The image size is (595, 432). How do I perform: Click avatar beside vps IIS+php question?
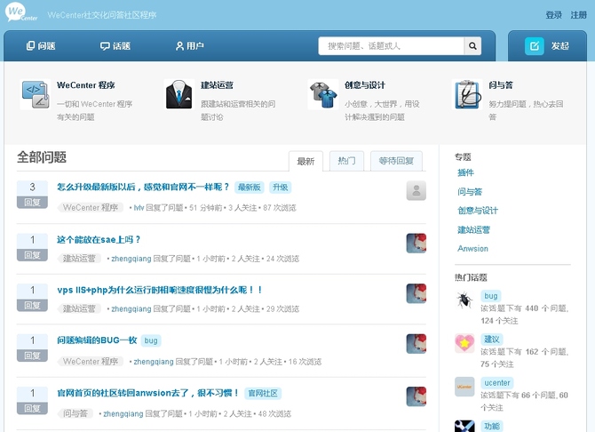(416, 293)
